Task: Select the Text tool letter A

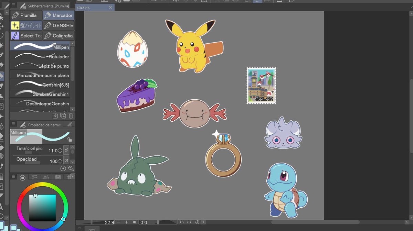Action: (1, 206)
